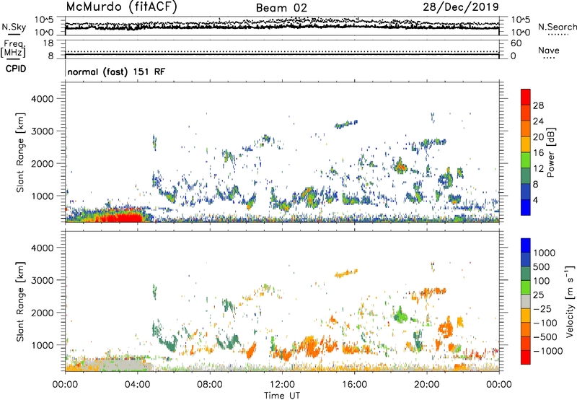Click the '18' frequency axis tick
The image size is (577, 400).
coord(48,43)
